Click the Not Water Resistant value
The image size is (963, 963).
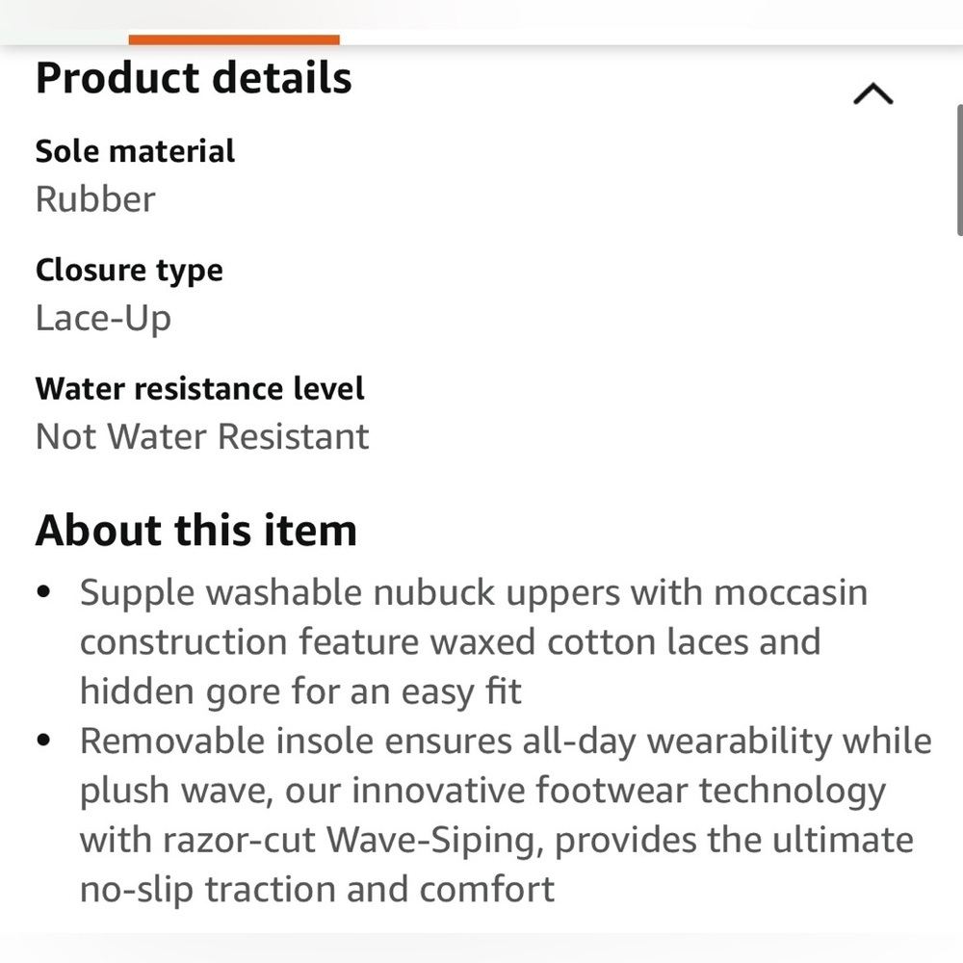202,436
